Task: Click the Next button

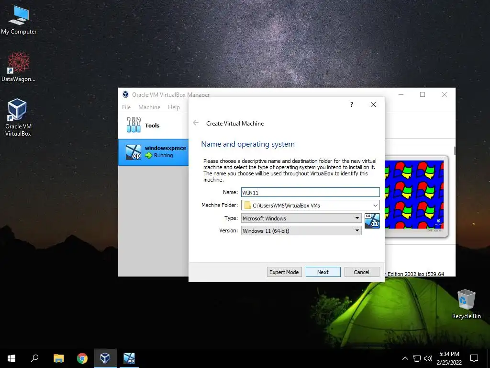Action: pyautogui.click(x=323, y=272)
